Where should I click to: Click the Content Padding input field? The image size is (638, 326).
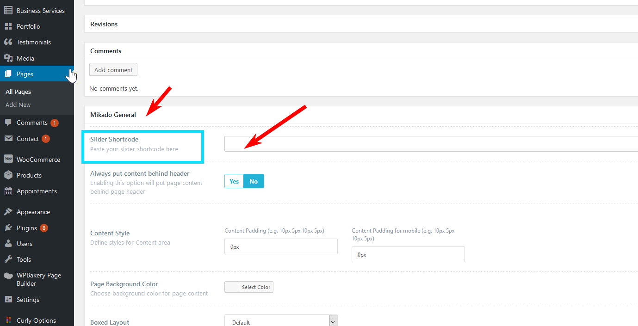[x=281, y=246]
